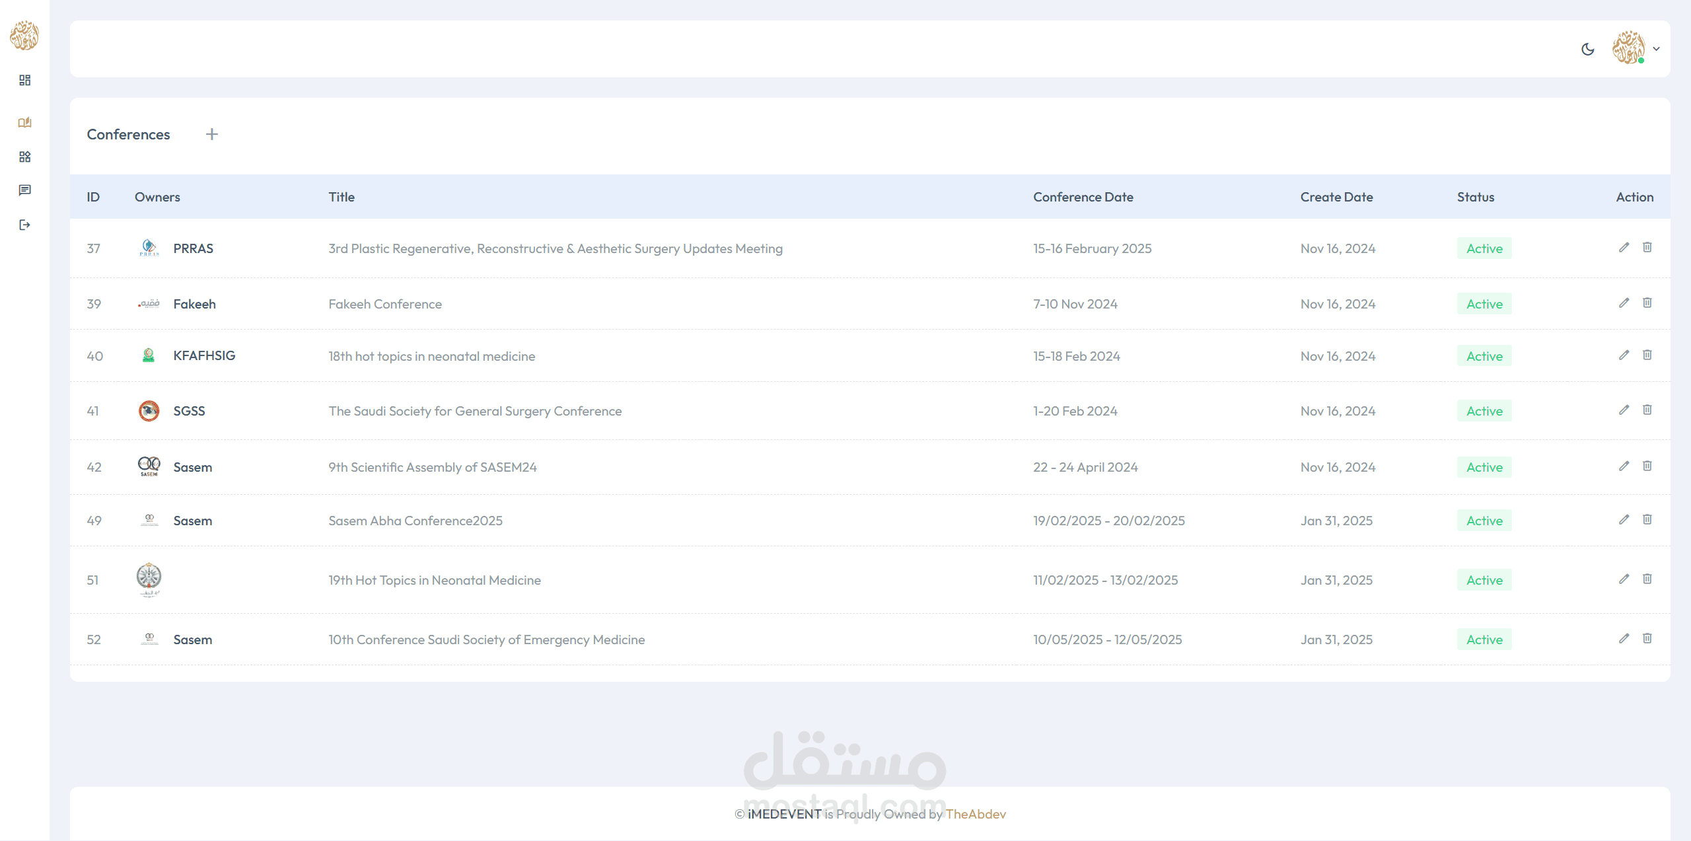This screenshot has height=841, width=1691.
Task: Edit the 10th Conference Saudi Society row
Action: point(1624,638)
